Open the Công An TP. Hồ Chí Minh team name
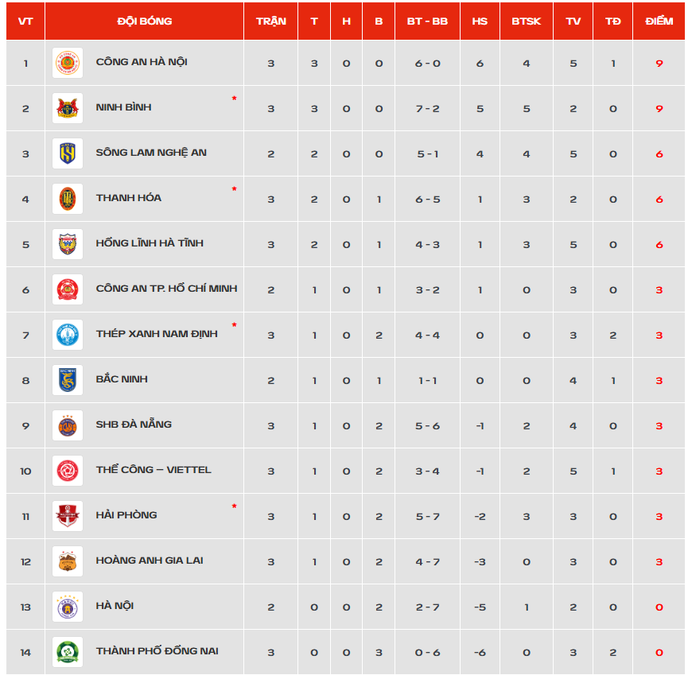Screen dimensions: 692x679 166,289
